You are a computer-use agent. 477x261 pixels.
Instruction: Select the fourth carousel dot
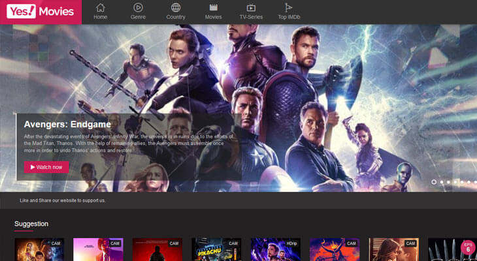(x=455, y=182)
